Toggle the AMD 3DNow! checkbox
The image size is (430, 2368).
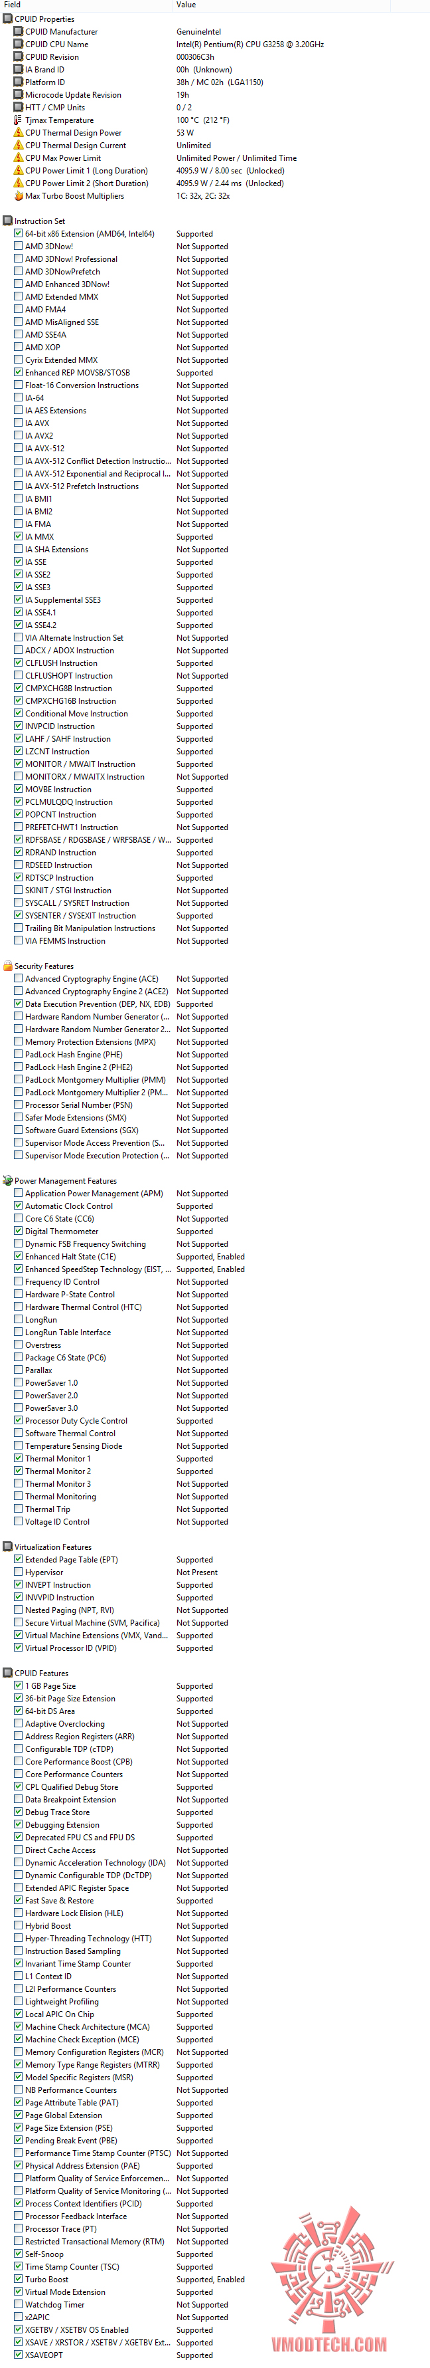[x=19, y=247]
